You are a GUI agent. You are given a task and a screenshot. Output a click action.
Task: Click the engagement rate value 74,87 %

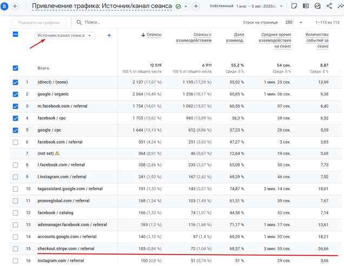(237, 189)
